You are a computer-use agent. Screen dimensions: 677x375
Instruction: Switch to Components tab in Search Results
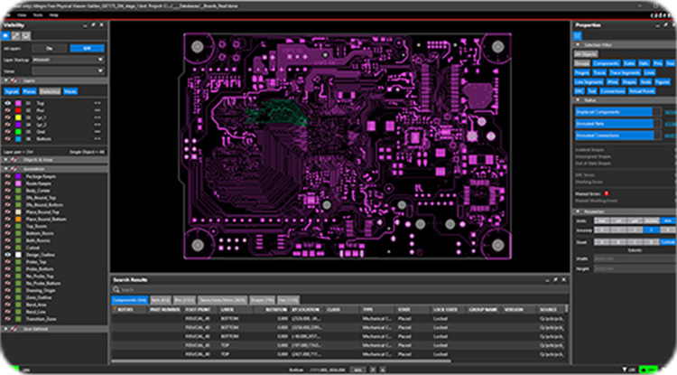[130, 299]
